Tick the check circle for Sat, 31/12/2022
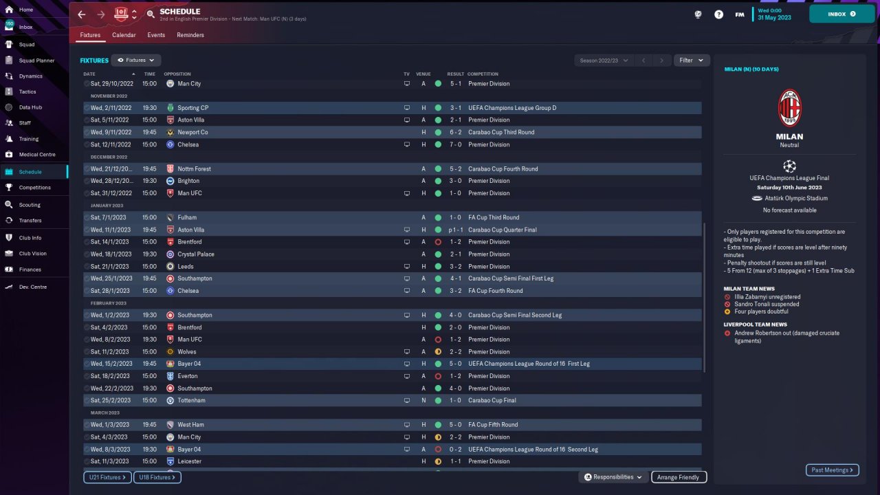Viewport: 880px width, 495px height. tap(87, 193)
